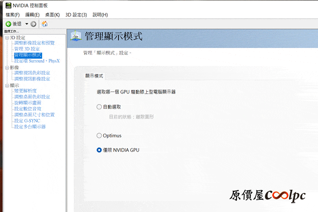Select 管理顯示模式 in the tree
The height and width of the screenshot is (212, 318).
(28, 55)
